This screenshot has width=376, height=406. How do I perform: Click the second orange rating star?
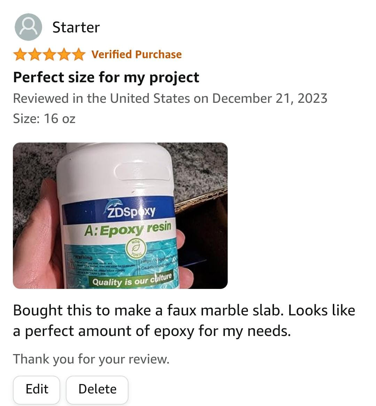pos(35,55)
